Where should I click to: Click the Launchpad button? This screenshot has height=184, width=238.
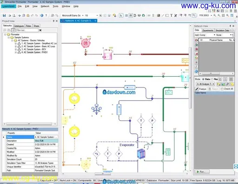(x=8, y=6)
